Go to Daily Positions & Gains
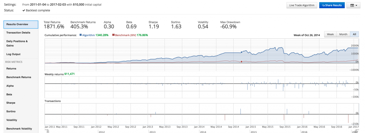365x133 pixels. point(17,43)
